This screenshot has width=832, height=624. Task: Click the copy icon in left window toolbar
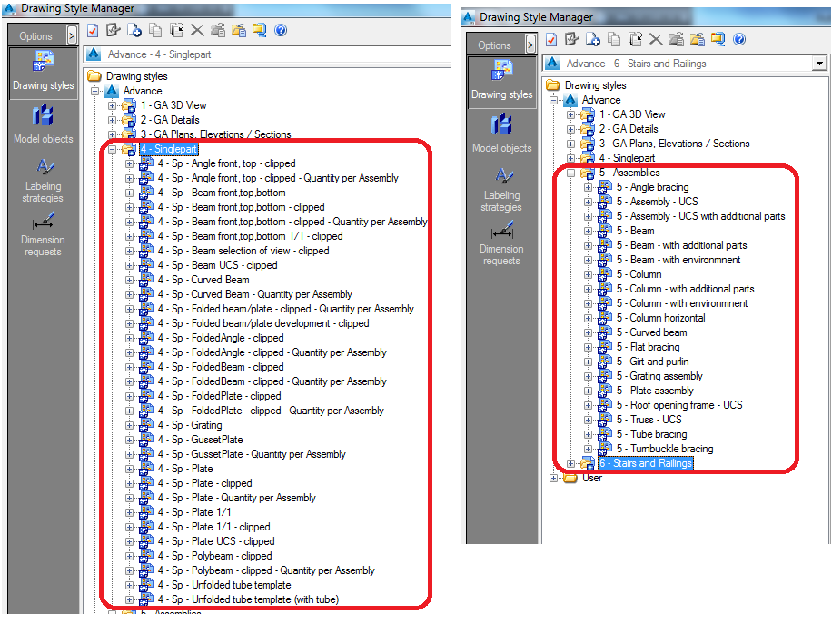155,30
